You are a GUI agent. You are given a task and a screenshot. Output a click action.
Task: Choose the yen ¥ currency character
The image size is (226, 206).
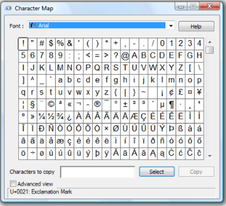[199, 92]
